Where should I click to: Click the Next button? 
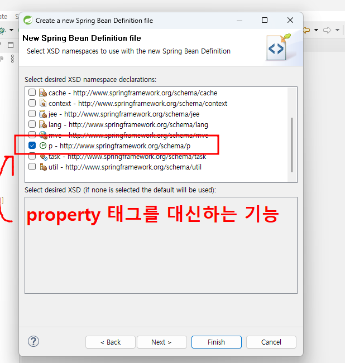(x=162, y=342)
